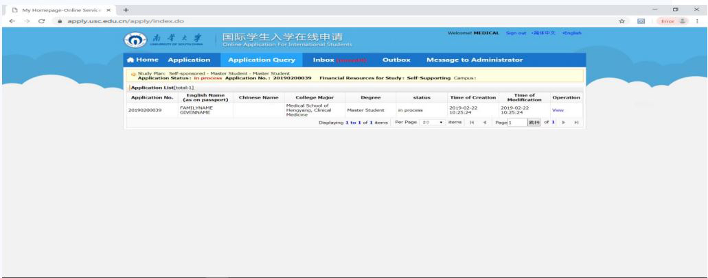Screen dimensions: 708x278
Task: Go to the last page of results
Action: coord(576,122)
